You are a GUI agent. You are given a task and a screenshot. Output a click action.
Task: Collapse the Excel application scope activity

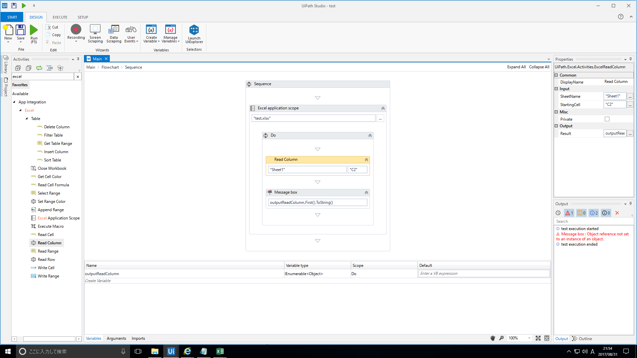(x=383, y=108)
